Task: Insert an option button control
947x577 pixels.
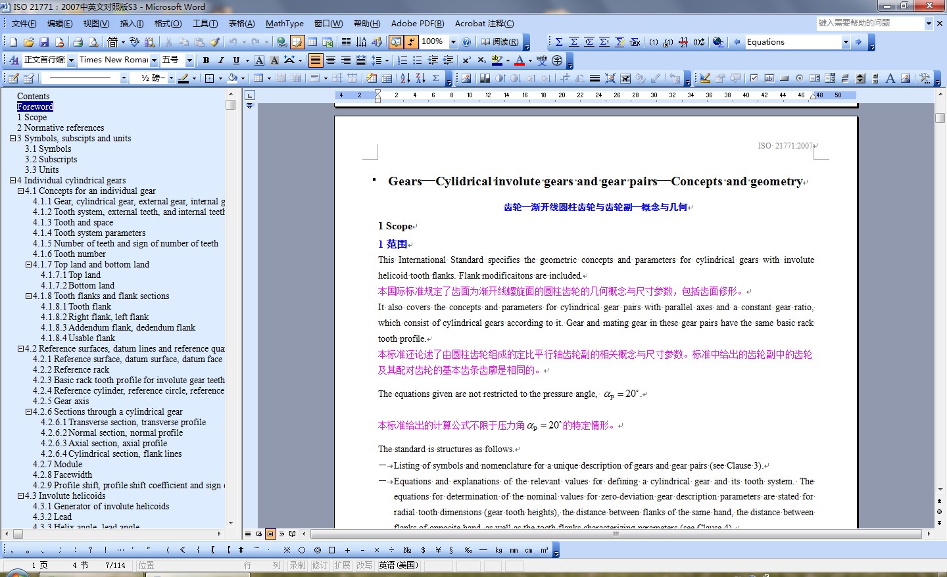Action: click(799, 78)
